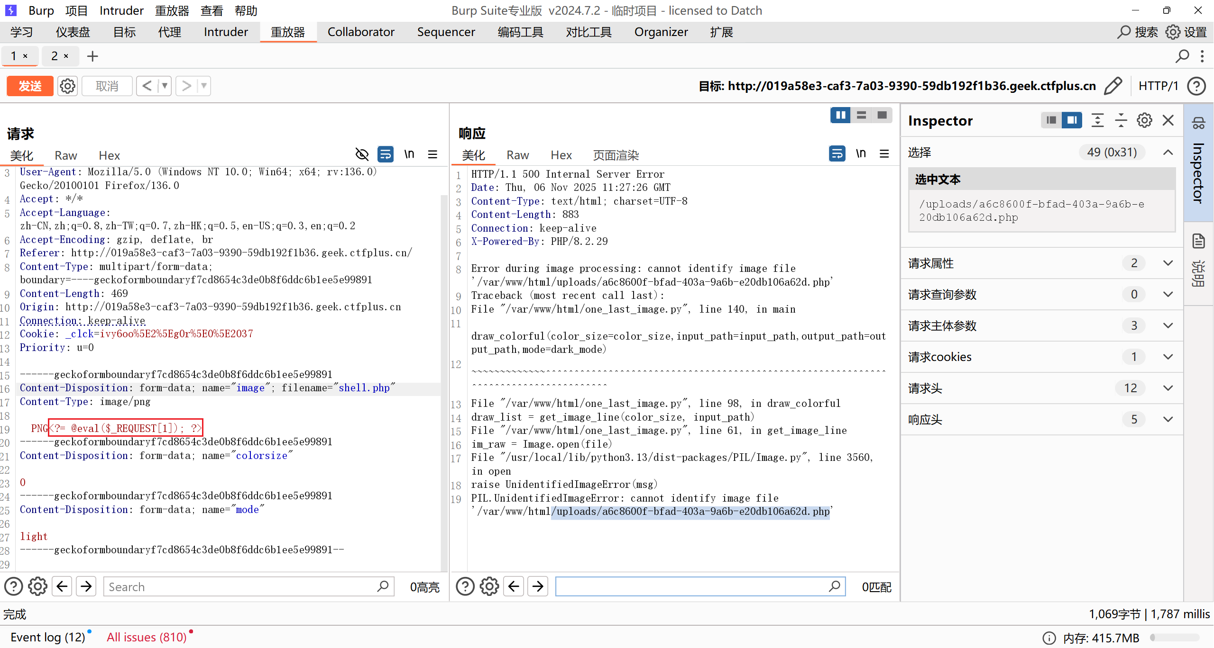
Task: Toggle hide non-printable eye icon in request
Action: point(362,154)
